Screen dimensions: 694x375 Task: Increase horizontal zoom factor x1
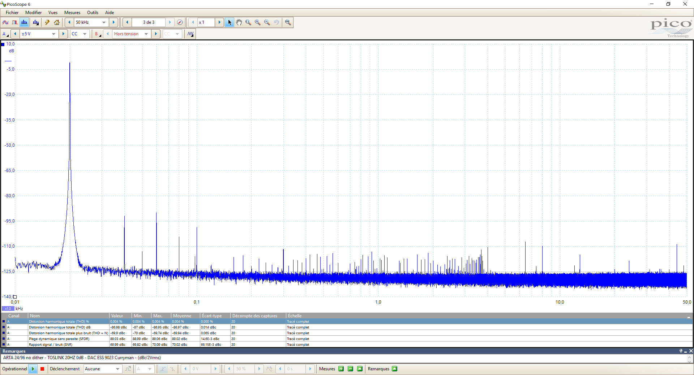(x=219, y=22)
